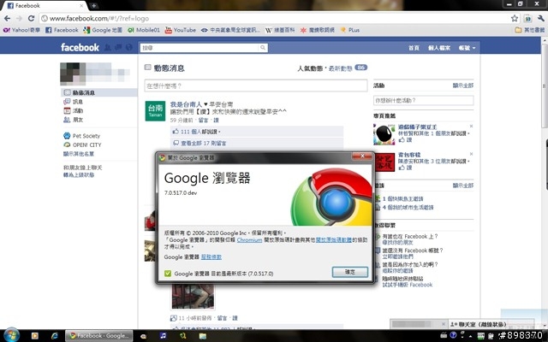
Task: Click the search magnifier icon
Action: pos(263,48)
